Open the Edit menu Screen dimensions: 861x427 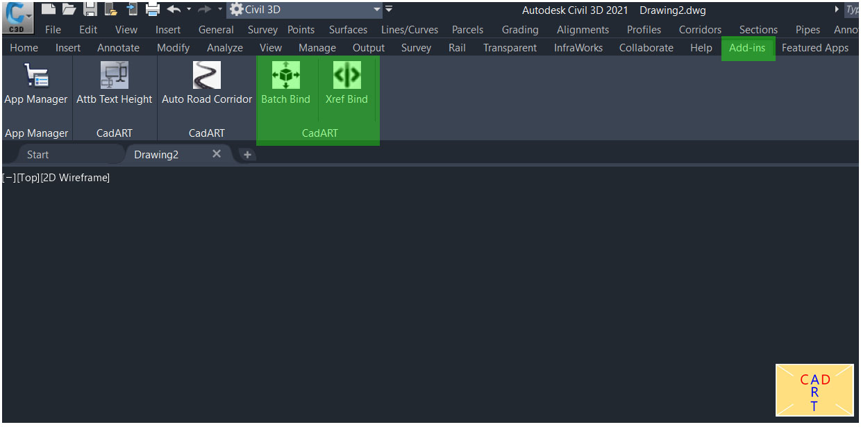click(x=88, y=30)
